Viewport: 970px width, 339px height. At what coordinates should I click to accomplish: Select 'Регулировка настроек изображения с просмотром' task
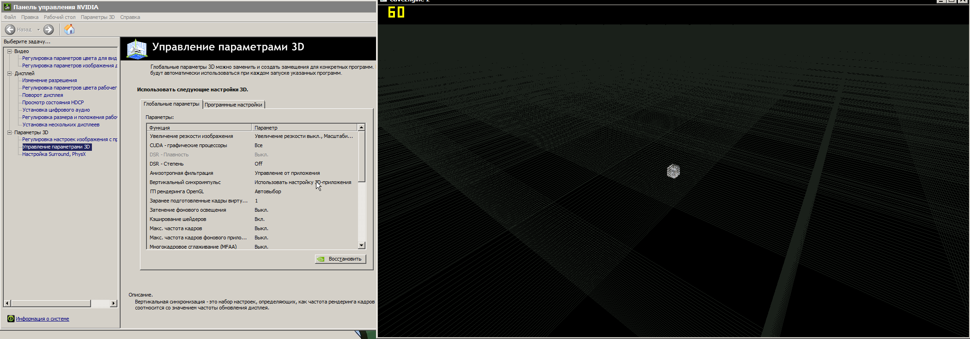pos(70,139)
